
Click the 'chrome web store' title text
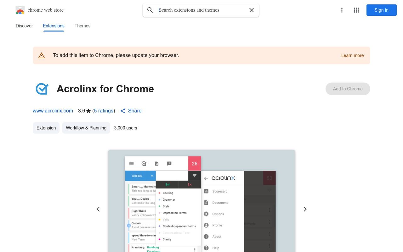pos(46,10)
